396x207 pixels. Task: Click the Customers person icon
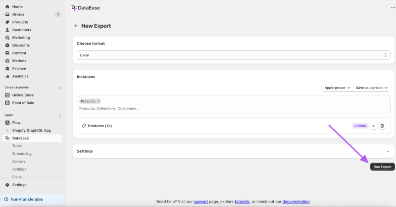(7, 30)
